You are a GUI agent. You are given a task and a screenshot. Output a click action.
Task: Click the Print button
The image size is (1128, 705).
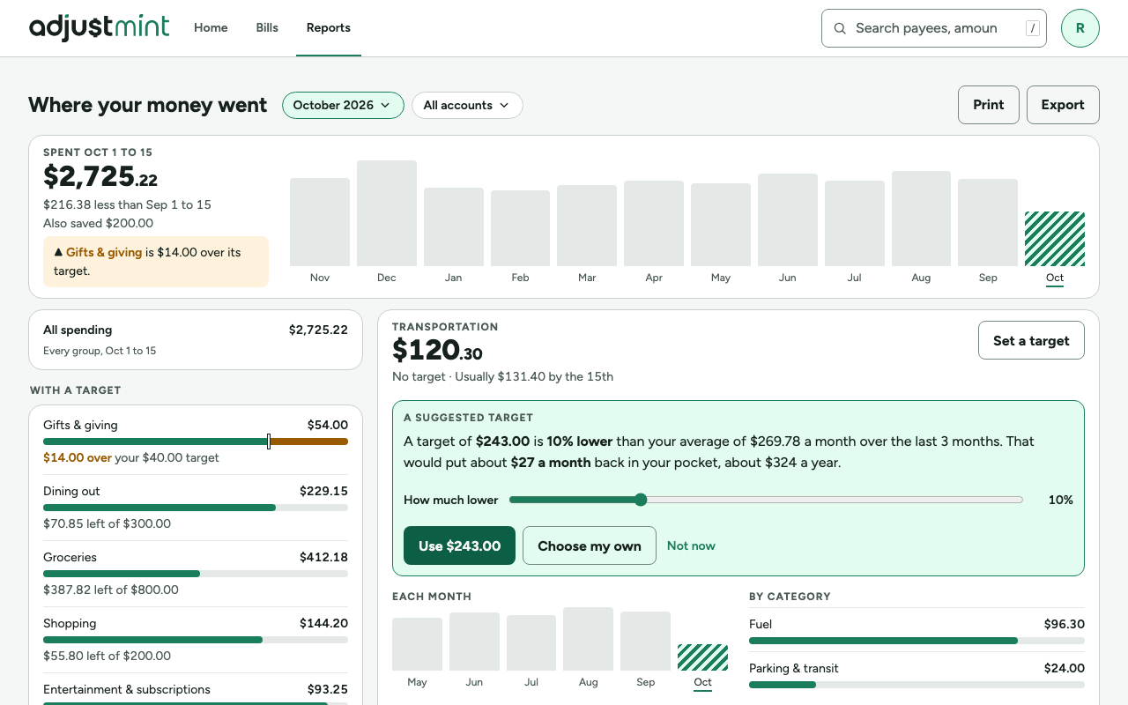pyautogui.click(x=989, y=105)
